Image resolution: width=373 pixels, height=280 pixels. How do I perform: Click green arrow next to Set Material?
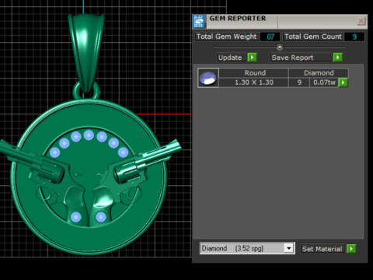click(x=351, y=249)
